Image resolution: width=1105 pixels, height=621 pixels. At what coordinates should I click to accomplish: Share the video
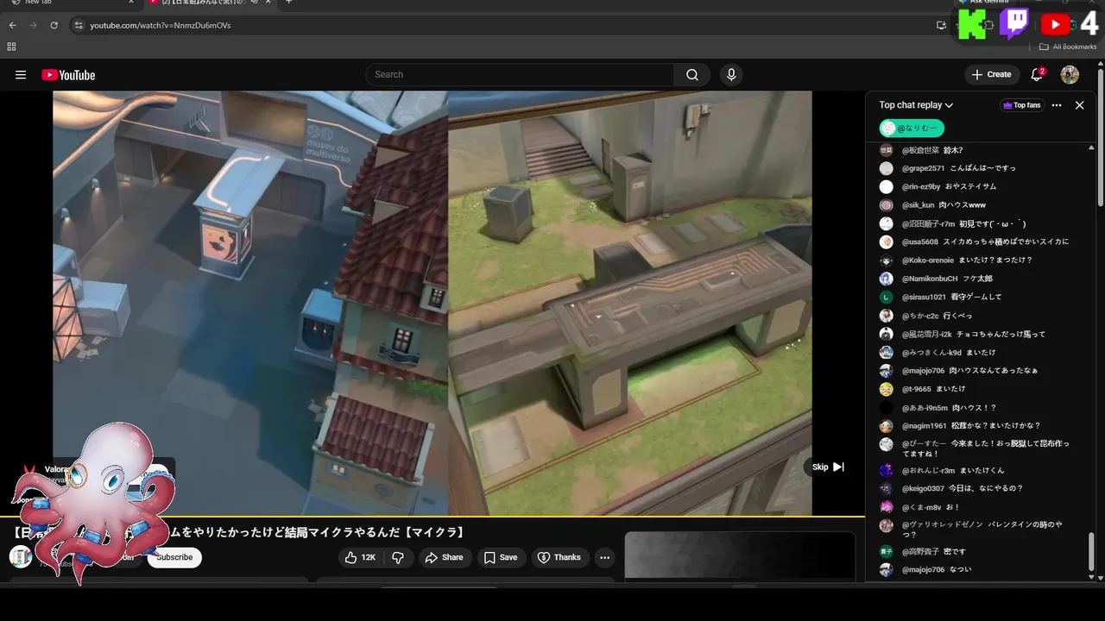coord(445,557)
